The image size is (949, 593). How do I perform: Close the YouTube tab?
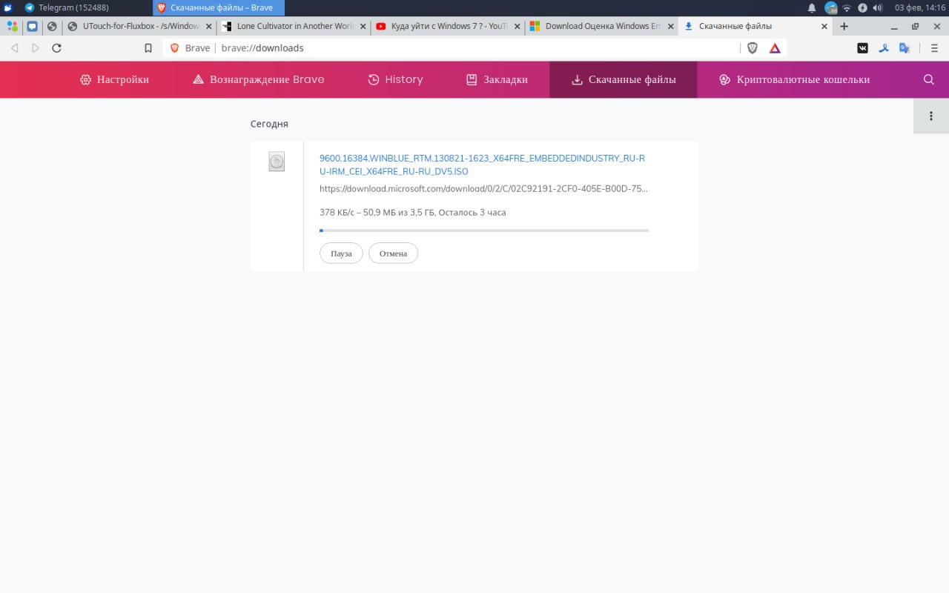pyautogui.click(x=517, y=26)
